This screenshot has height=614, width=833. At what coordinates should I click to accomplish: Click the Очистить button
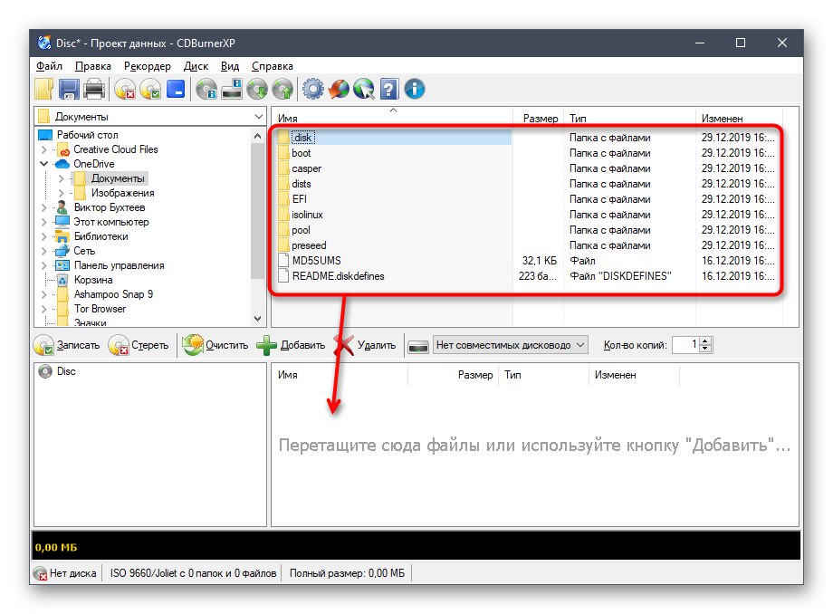215,345
